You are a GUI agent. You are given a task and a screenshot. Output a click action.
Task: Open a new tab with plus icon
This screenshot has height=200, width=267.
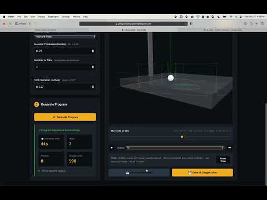[257, 24]
